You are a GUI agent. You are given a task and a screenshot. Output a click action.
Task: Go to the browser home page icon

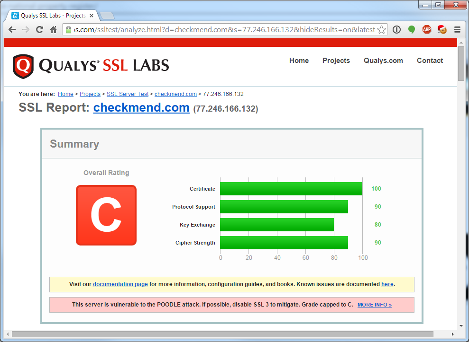pyautogui.click(x=54, y=30)
